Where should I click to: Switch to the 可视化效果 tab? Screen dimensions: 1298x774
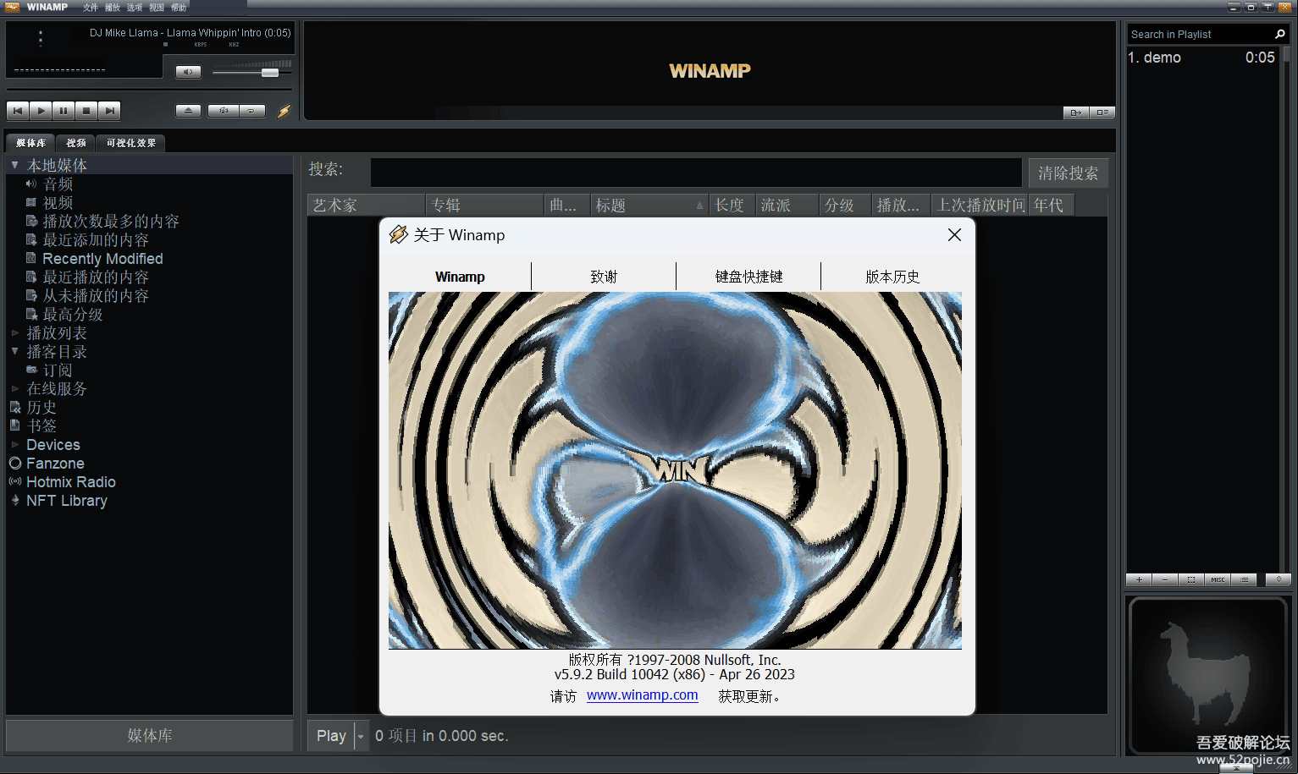tap(131, 143)
